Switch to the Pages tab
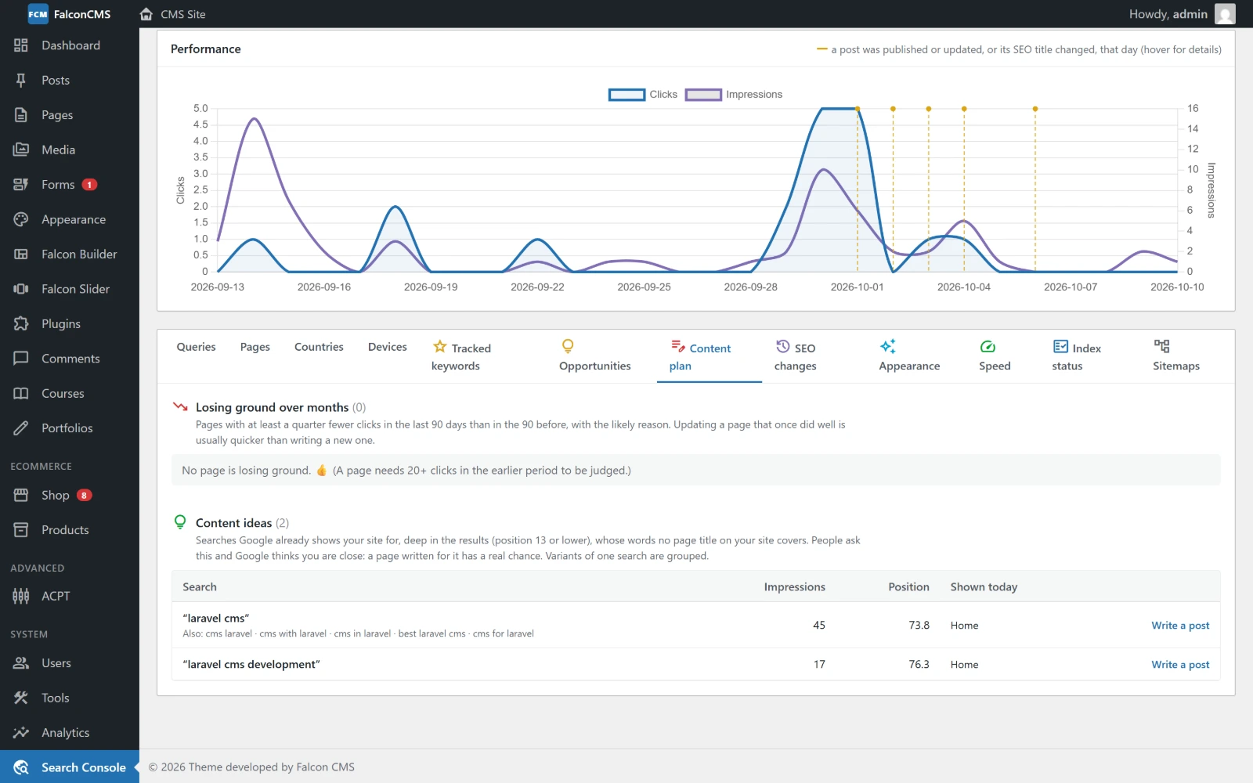The height and width of the screenshot is (783, 1253). (x=255, y=347)
